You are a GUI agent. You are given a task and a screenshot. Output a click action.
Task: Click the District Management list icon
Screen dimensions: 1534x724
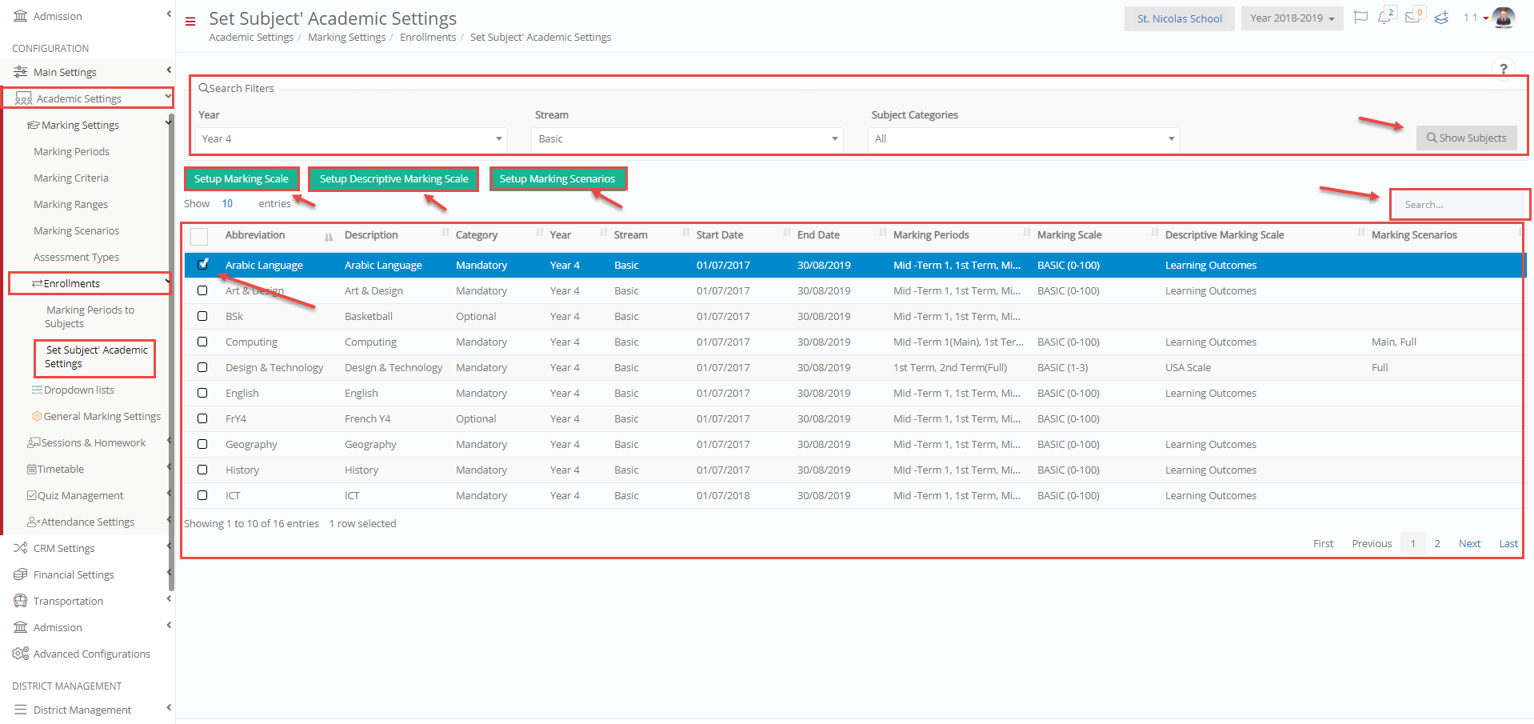pos(21,710)
